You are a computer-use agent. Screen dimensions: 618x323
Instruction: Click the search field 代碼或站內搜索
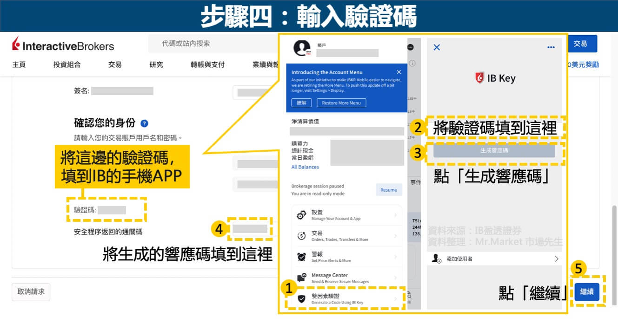[213, 44]
